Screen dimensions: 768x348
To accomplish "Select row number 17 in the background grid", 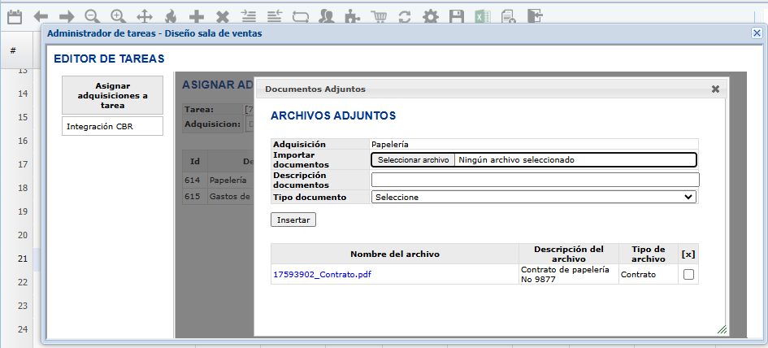I will point(22,164).
